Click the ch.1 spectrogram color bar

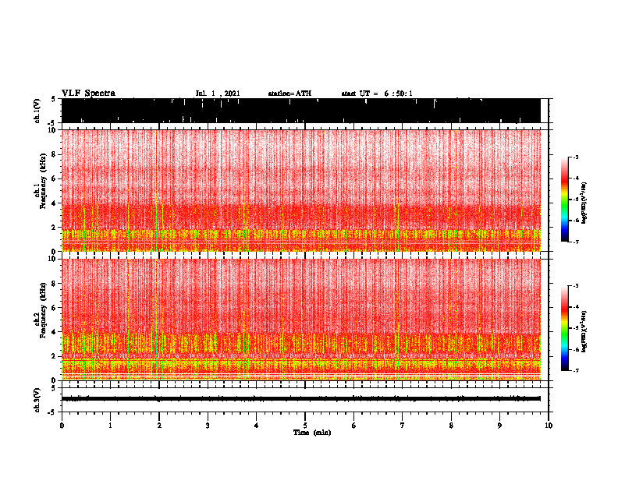point(564,200)
